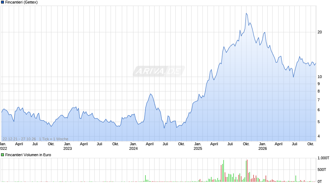Click the "500T" volume axis label

pos(322,170)
